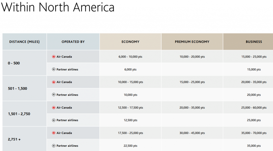Screen dimensions: 273x151
Task: Select the 1,501 - 2,750 distance row label
Action: (19, 114)
